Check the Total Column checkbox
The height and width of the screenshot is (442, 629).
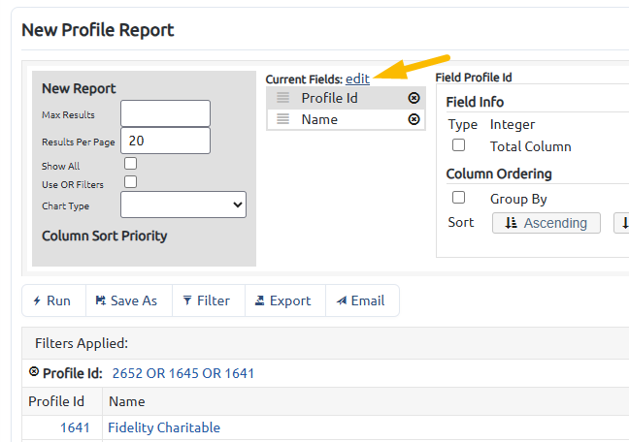pos(458,145)
